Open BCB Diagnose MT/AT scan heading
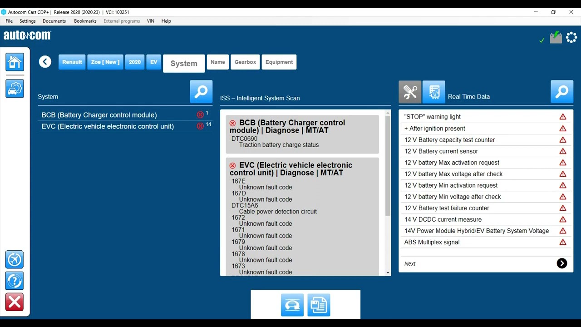The width and height of the screenshot is (581, 327). [x=287, y=126]
